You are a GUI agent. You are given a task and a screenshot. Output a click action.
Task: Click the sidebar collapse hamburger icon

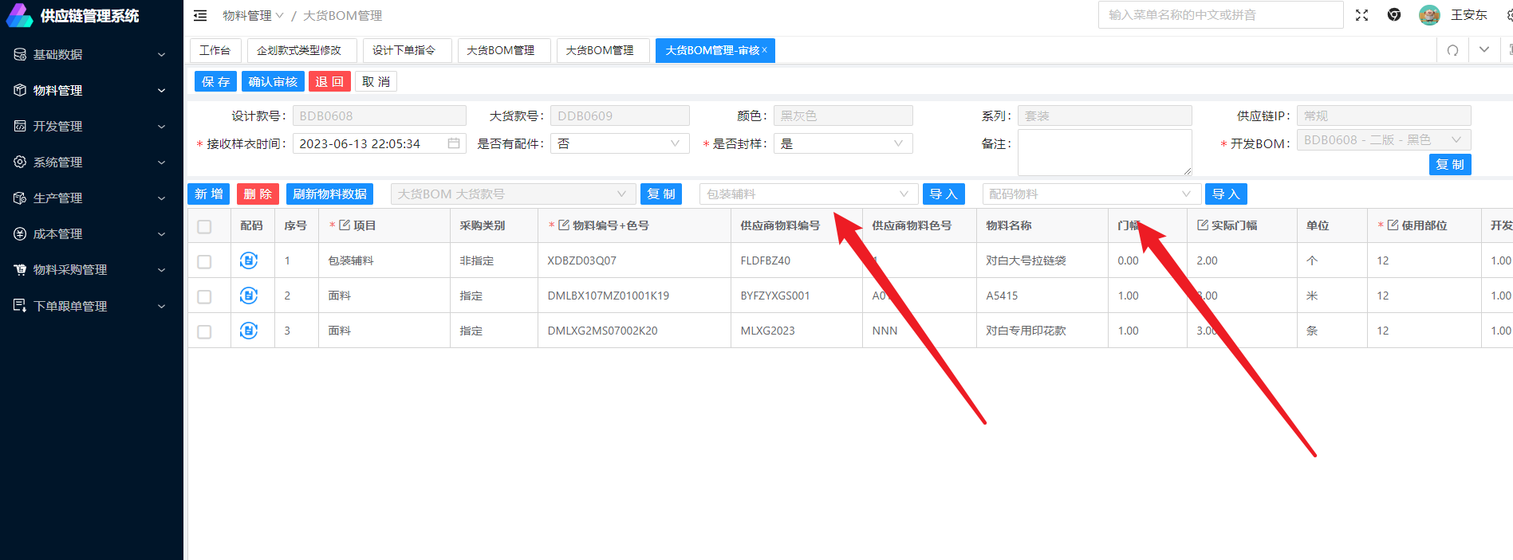pos(200,15)
